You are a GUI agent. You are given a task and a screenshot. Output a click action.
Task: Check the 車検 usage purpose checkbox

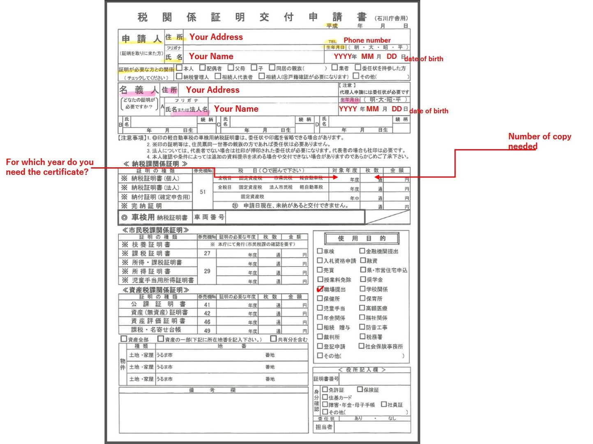click(320, 251)
